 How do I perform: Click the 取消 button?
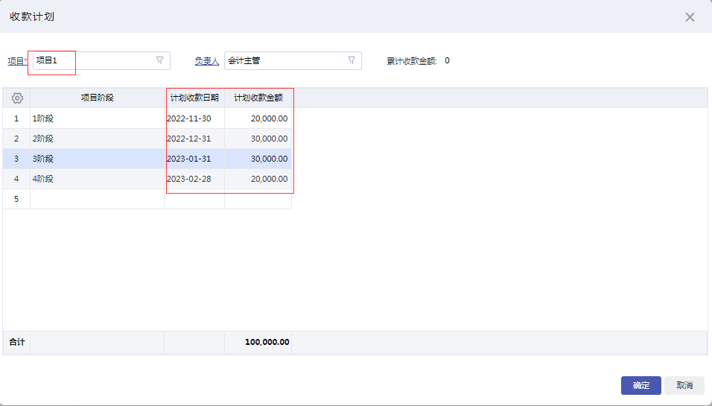[x=684, y=385]
